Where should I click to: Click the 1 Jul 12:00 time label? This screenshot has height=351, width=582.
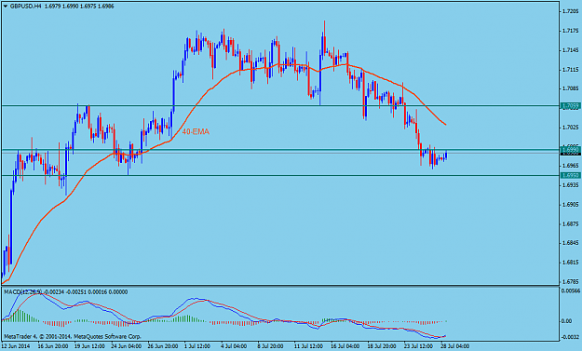tap(198, 346)
